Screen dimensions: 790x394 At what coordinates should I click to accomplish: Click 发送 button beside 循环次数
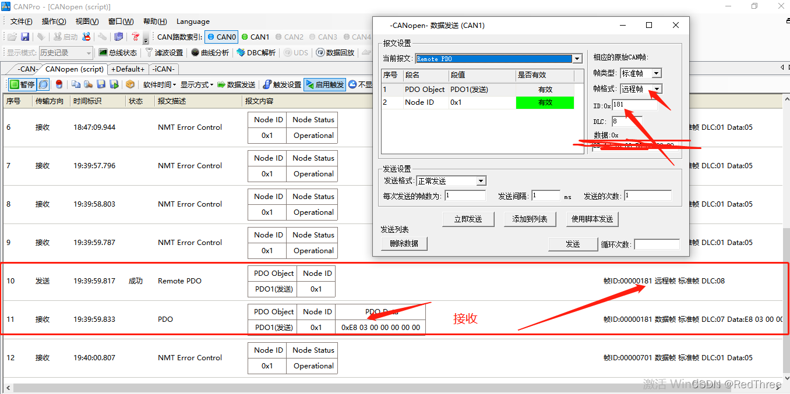[573, 244]
